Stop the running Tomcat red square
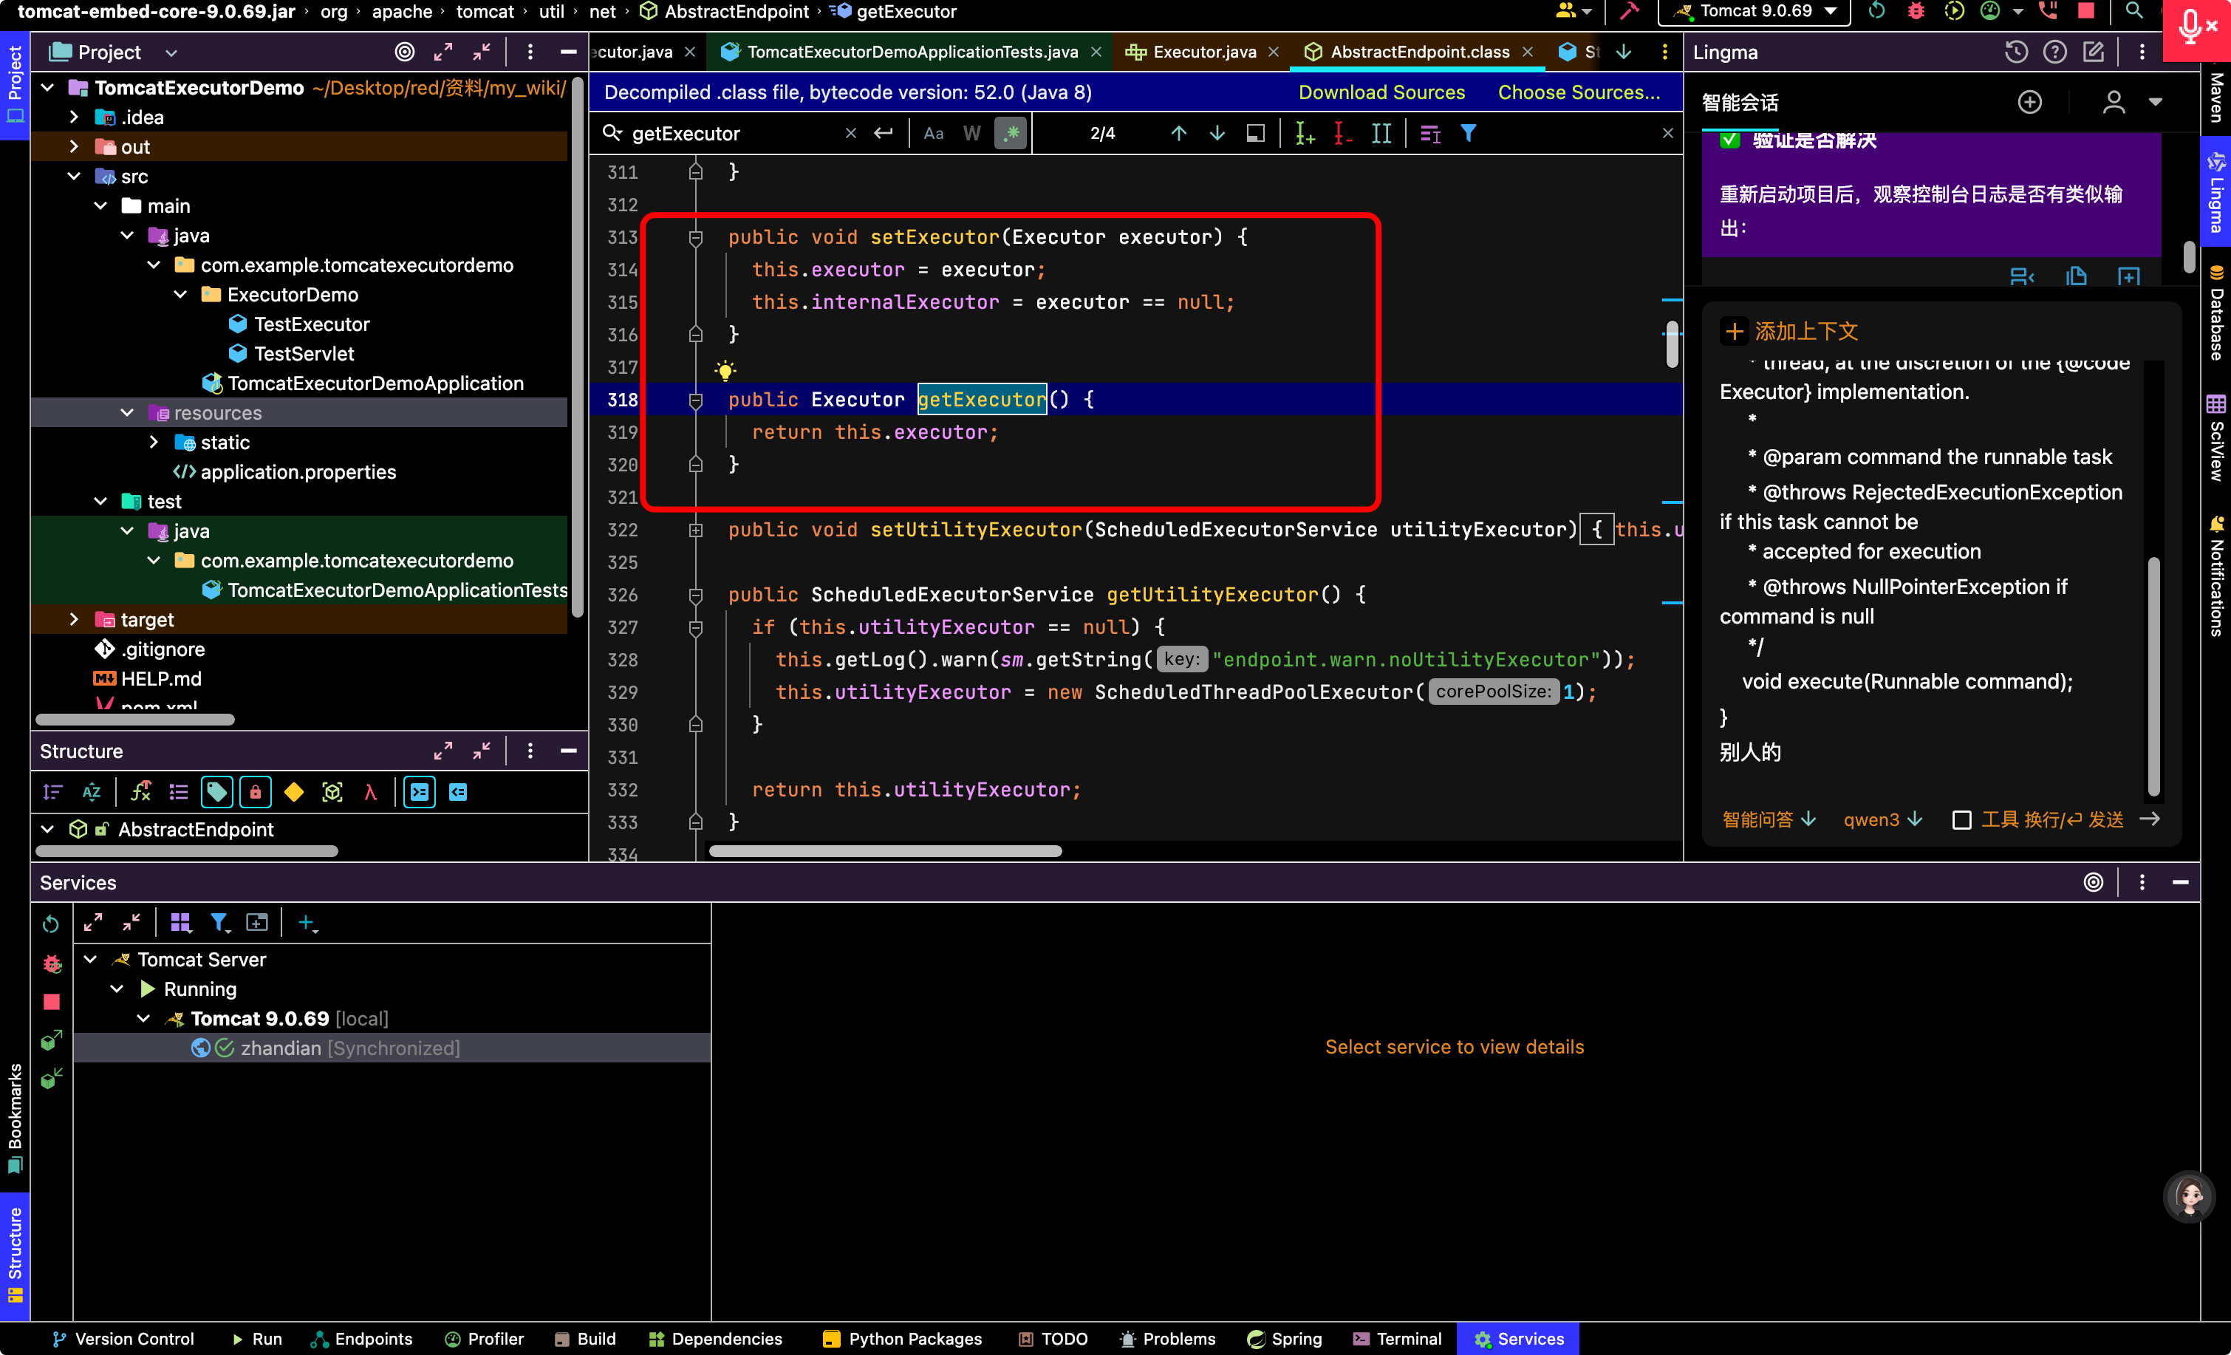This screenshot has width=2231, height=1355. pyautogui.click(x=2085, y=12)
